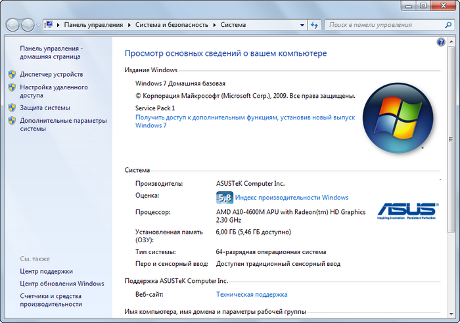The width and height of the screenshot is (460, 323).
Task: Open Индекс производительности Windows link
Action: (x=292, y=198)
